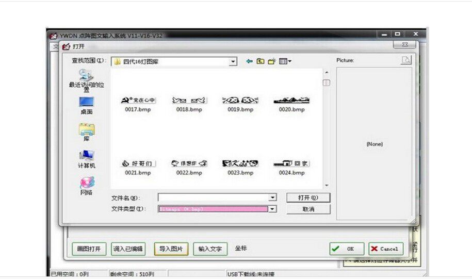Image resolution: width=472 pixels, height=279 pixels.
Task: Click the 0017.bmp file name
Action: click(138, 109)
